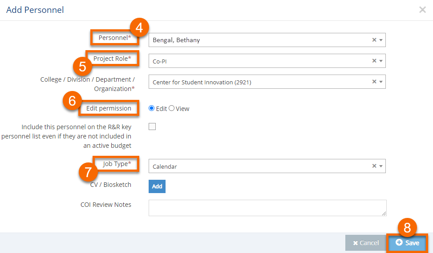
Task: Click Save to add the personnel
Action: tap(407, 243)
